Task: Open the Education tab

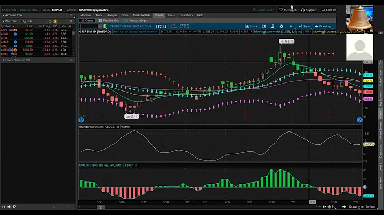Action: click(186, 15)
